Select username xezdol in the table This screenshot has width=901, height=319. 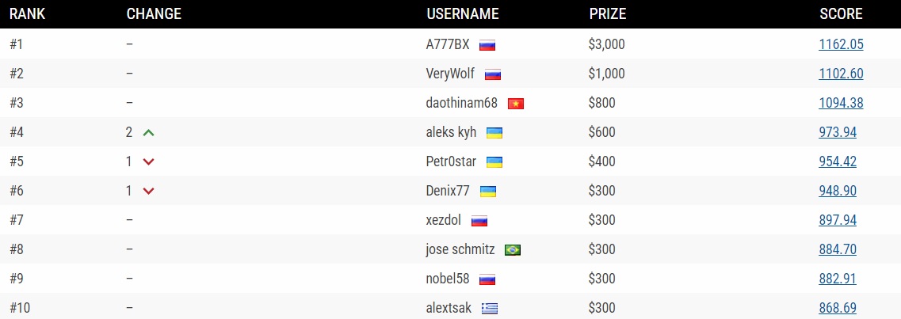coord(444,220)
